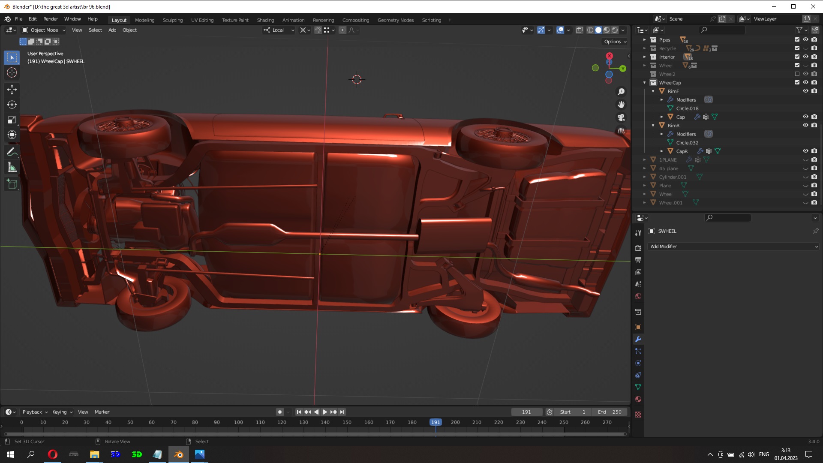Click the End frame field
823x463 pixels.
click(x=609, y=412)
